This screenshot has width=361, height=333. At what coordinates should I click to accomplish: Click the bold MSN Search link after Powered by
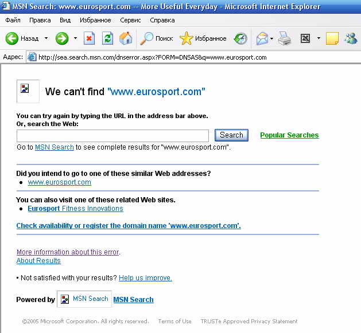(x=133, y=300)
